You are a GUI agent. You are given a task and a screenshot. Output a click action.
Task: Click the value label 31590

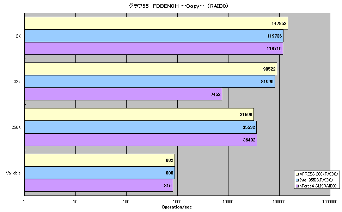pyautogui.click(x=246, y=115)
